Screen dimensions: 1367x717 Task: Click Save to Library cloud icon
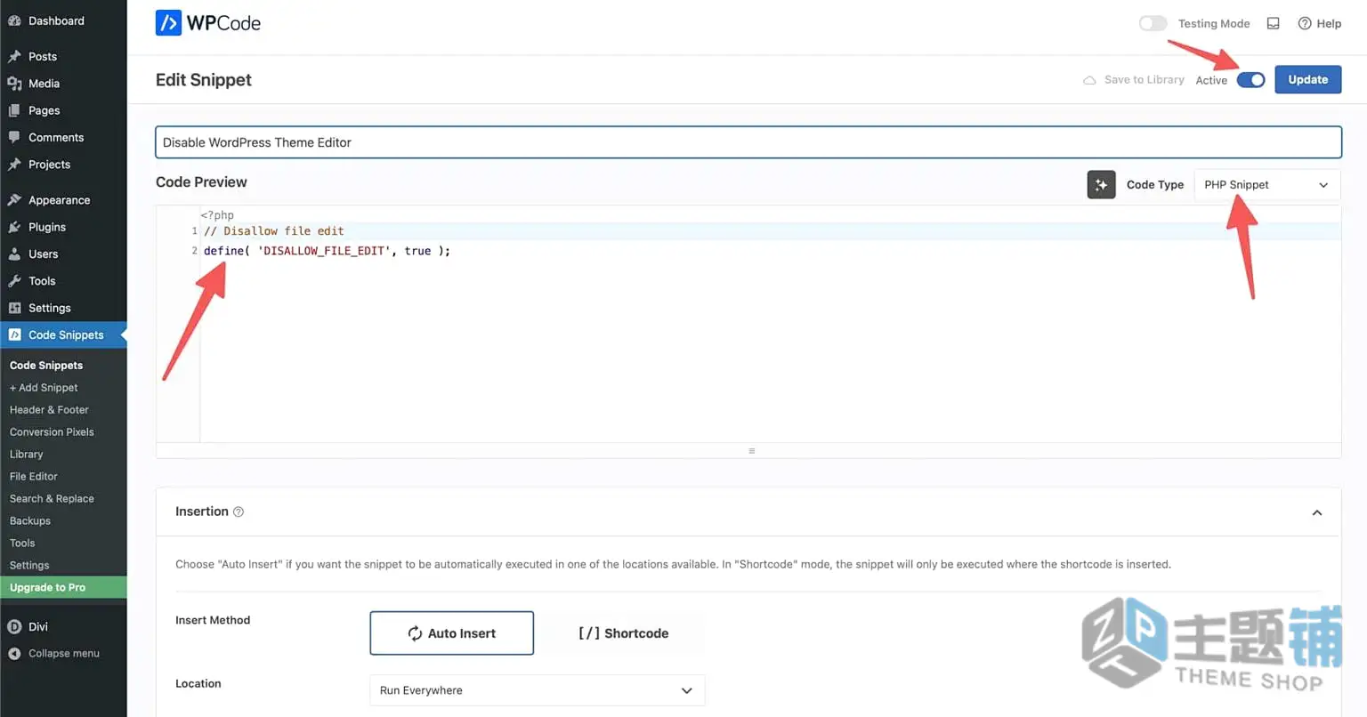coord(1089,80)
